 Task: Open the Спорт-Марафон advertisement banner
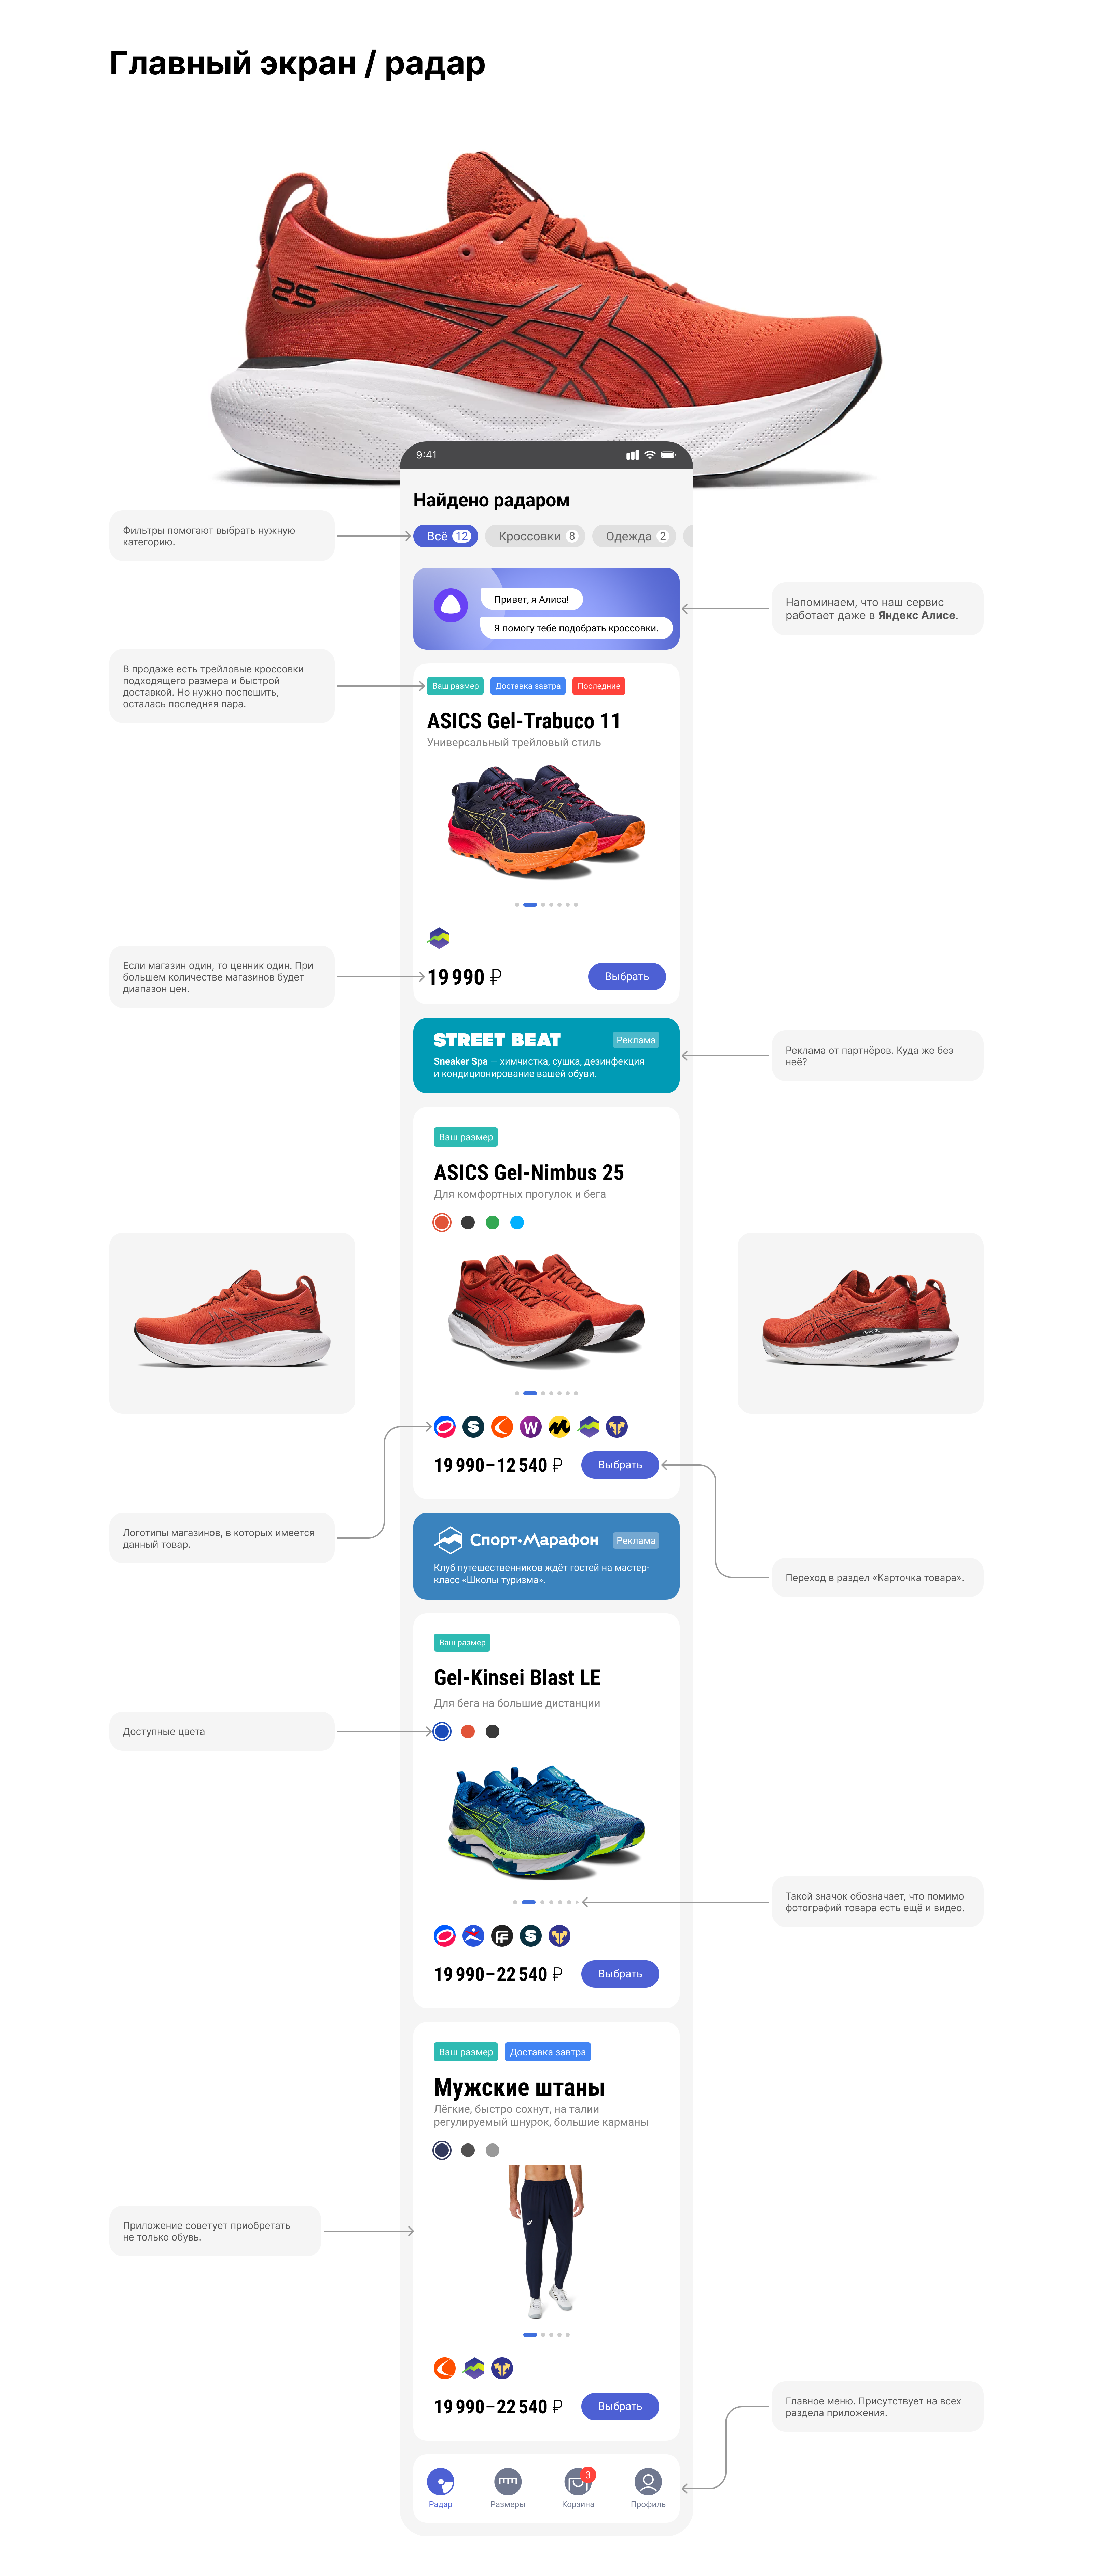pos(546,1556)
